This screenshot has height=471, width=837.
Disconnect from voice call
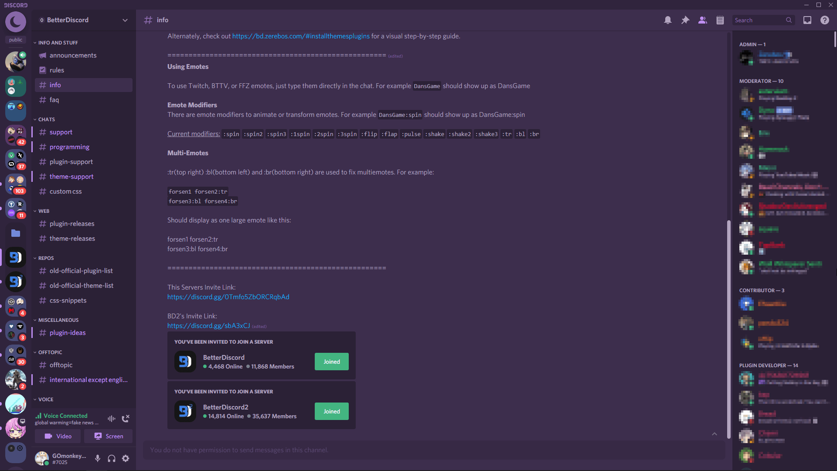tap(126, 419)
